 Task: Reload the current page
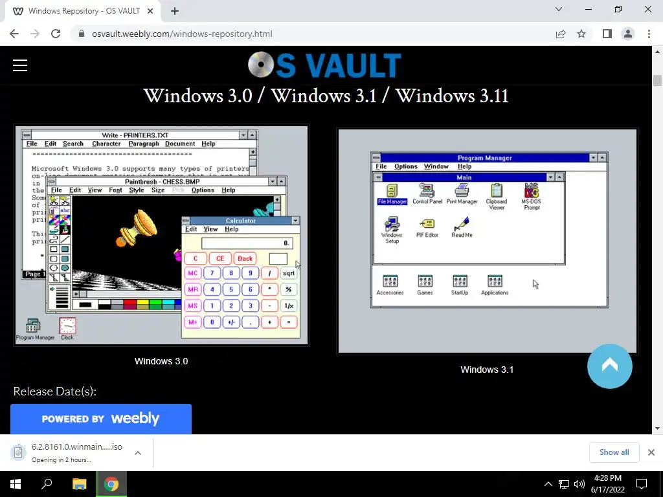coord(56,34)
